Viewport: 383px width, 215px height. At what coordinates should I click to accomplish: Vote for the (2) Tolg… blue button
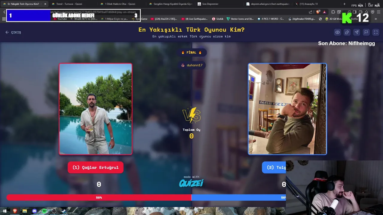point(274,168)
